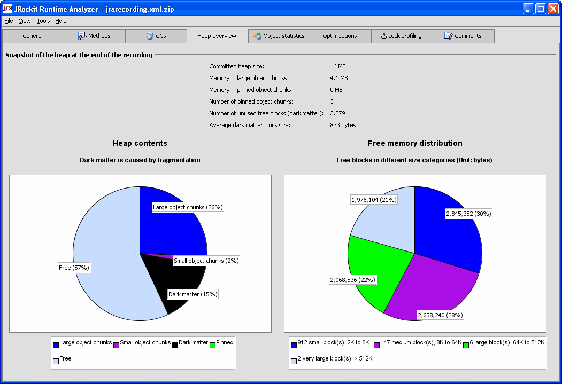Click the Free blocks in different size categories subtitle
562x384 pixels.
pyautogui.click(x=414, y=160)
